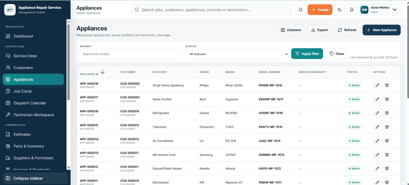Edit appliance APP-000012 with the pencil icon

377,169
